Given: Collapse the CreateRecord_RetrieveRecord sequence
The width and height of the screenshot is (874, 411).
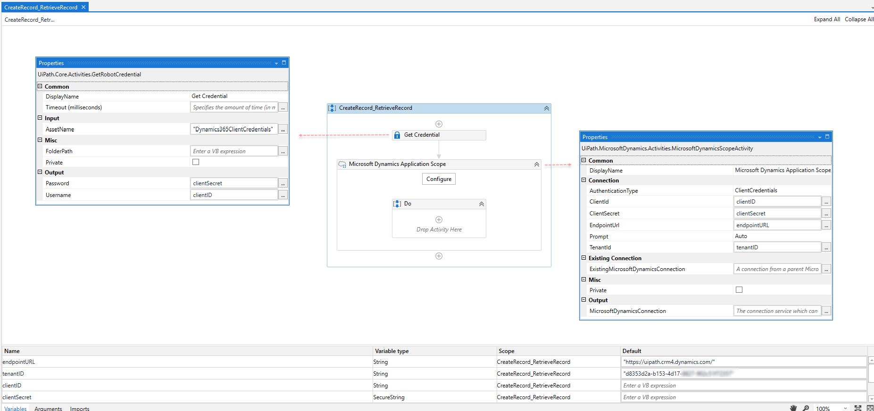Looking at the screenshot, I should (x=547, y=108).
